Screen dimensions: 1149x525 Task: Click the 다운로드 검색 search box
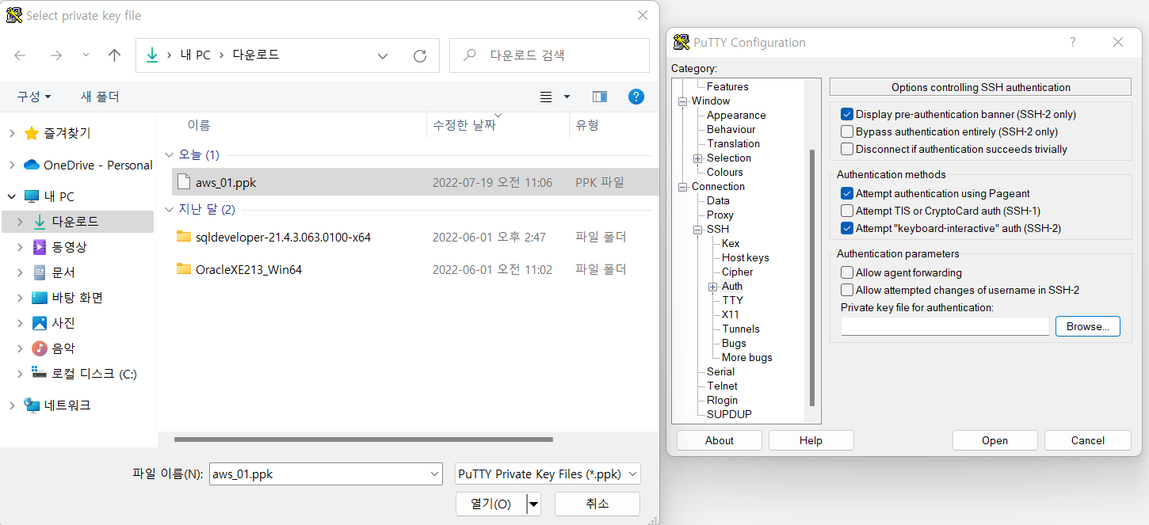pos(549,55)
